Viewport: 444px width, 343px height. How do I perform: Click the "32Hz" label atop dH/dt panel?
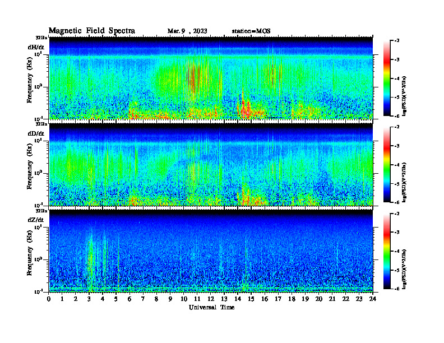coord(41,38)
